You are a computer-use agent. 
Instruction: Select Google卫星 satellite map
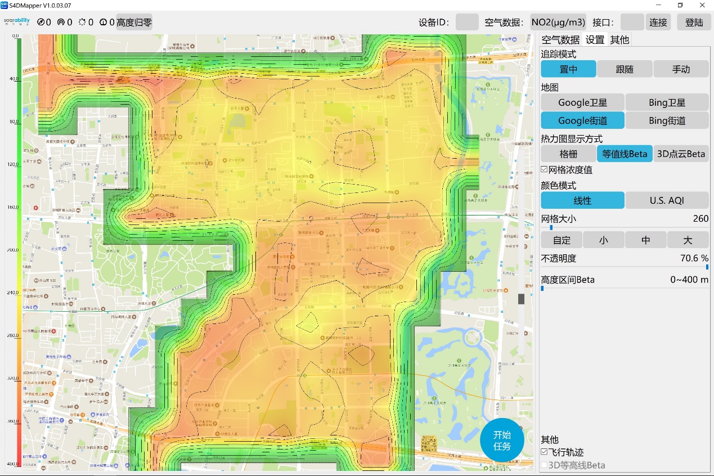coord(582,102)
